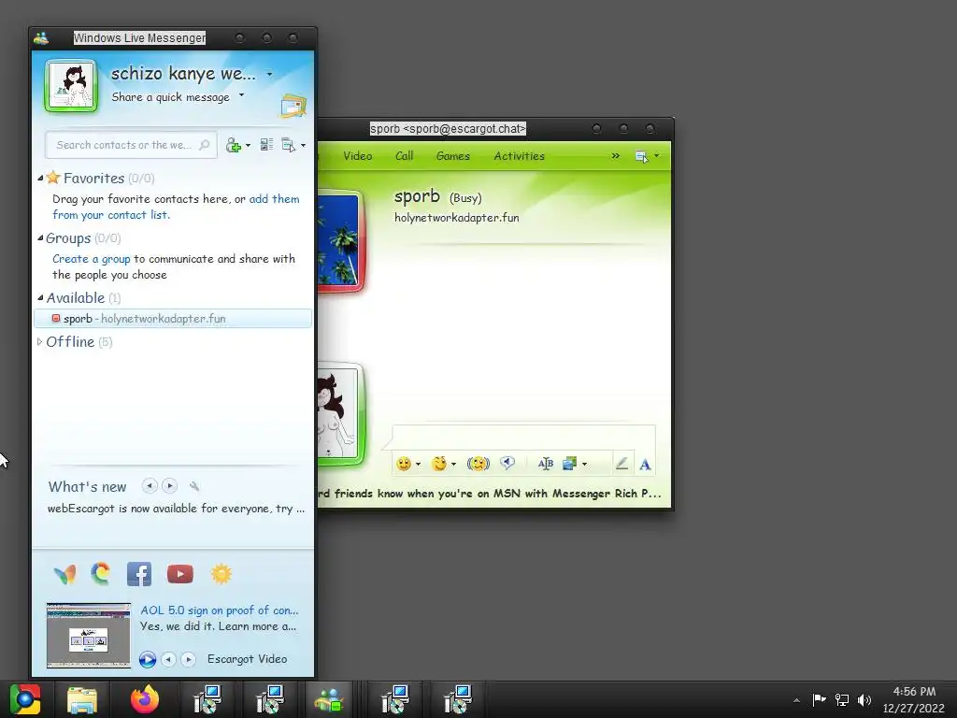Click What's new previous arrow

point(150,486)
